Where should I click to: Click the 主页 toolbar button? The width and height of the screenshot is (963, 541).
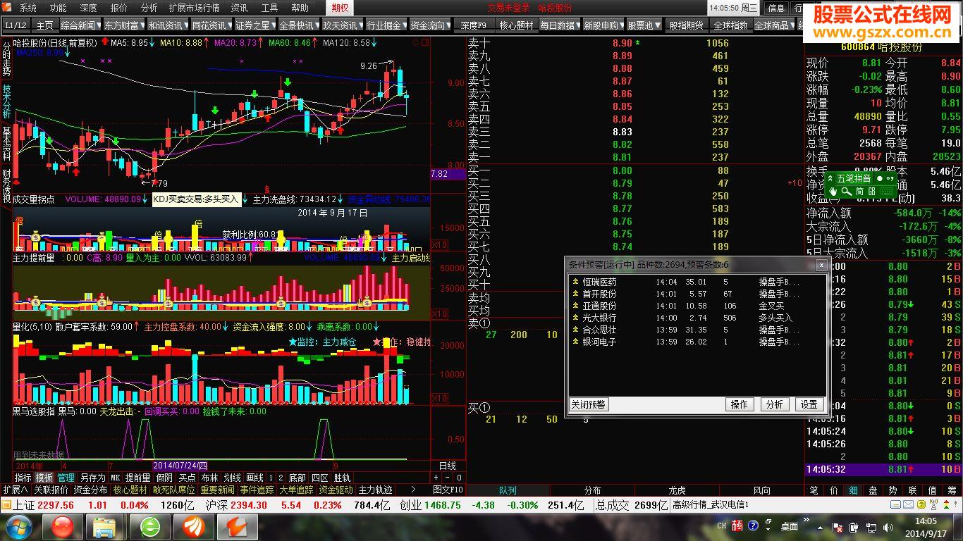[x=44, y=25]
